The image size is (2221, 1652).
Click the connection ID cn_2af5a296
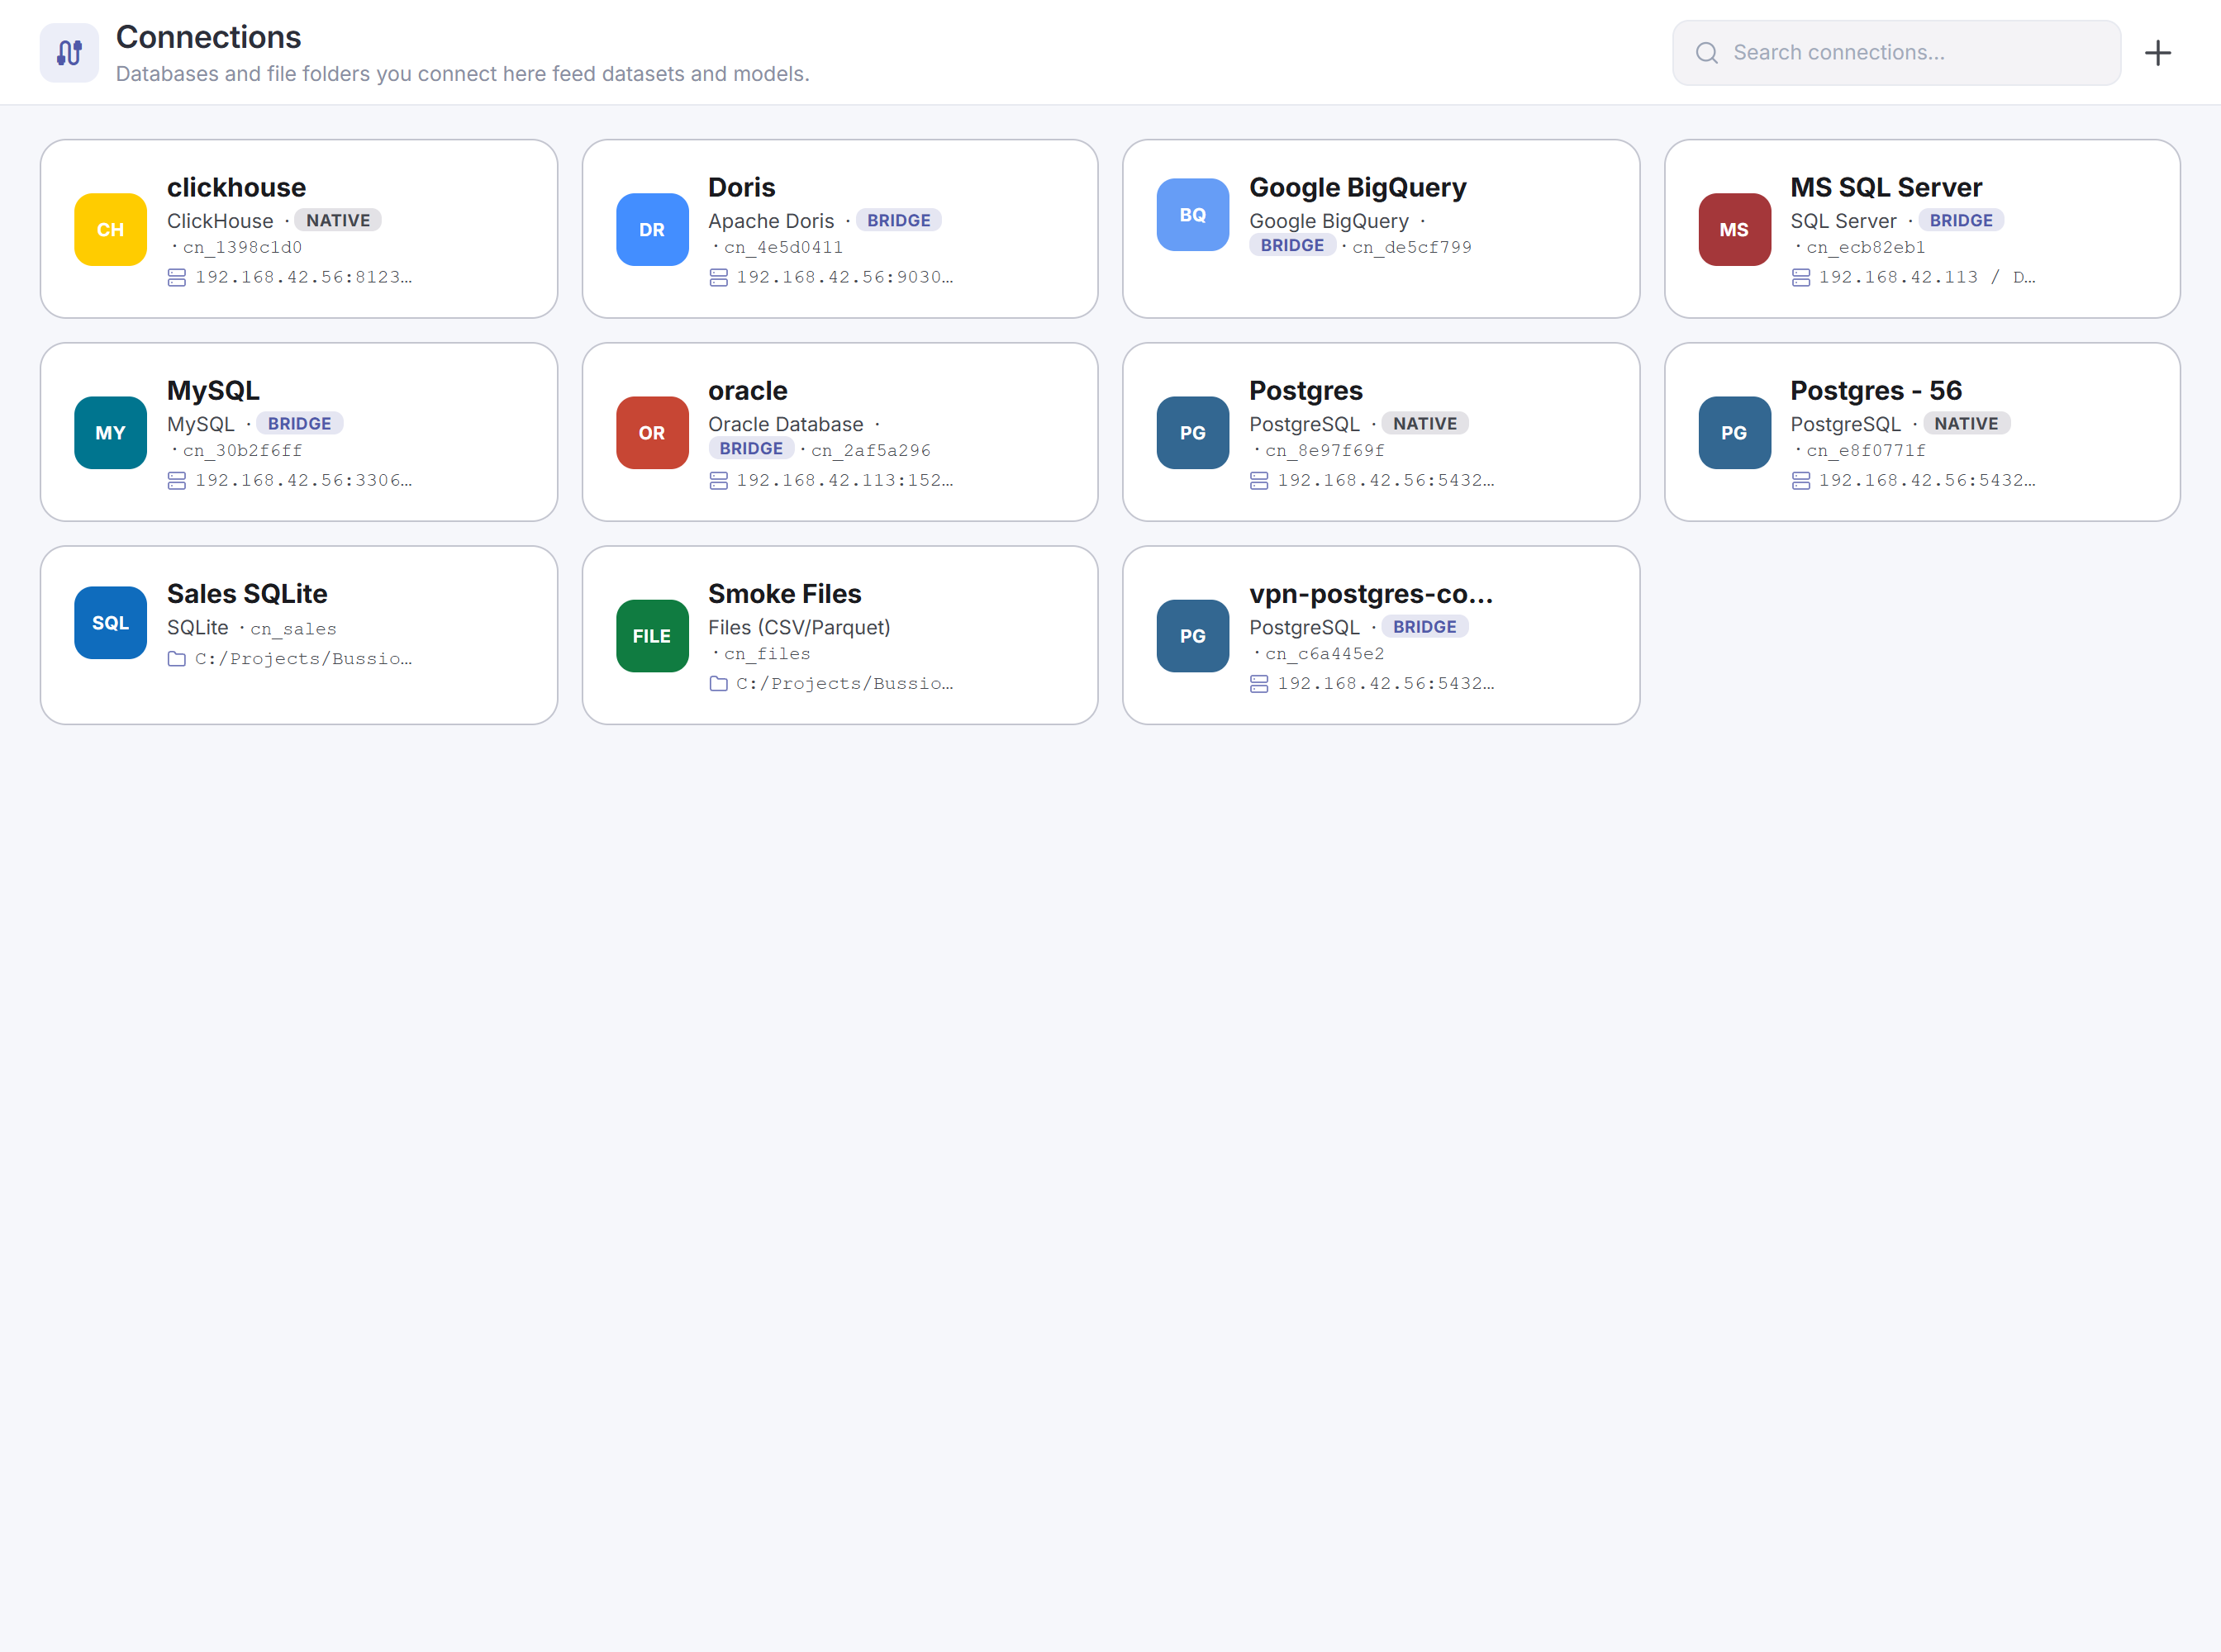point(870,450)
